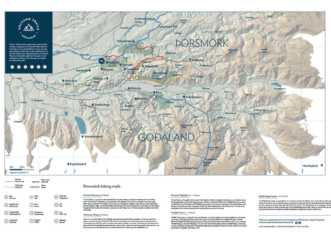Click the volcanotrails website address line
Image resolution: width=331 pixels, height=248 pixels.
click(x=284, y=227)
